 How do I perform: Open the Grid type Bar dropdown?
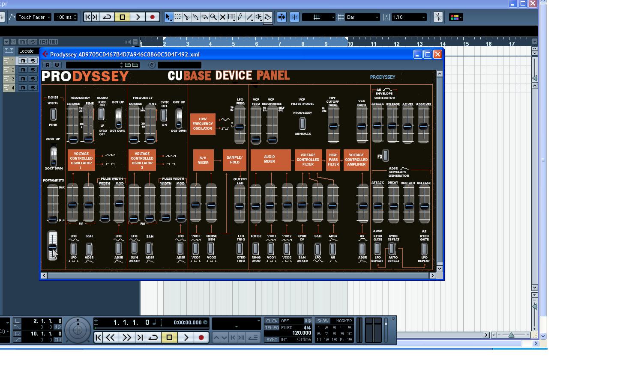pos(363,17)
